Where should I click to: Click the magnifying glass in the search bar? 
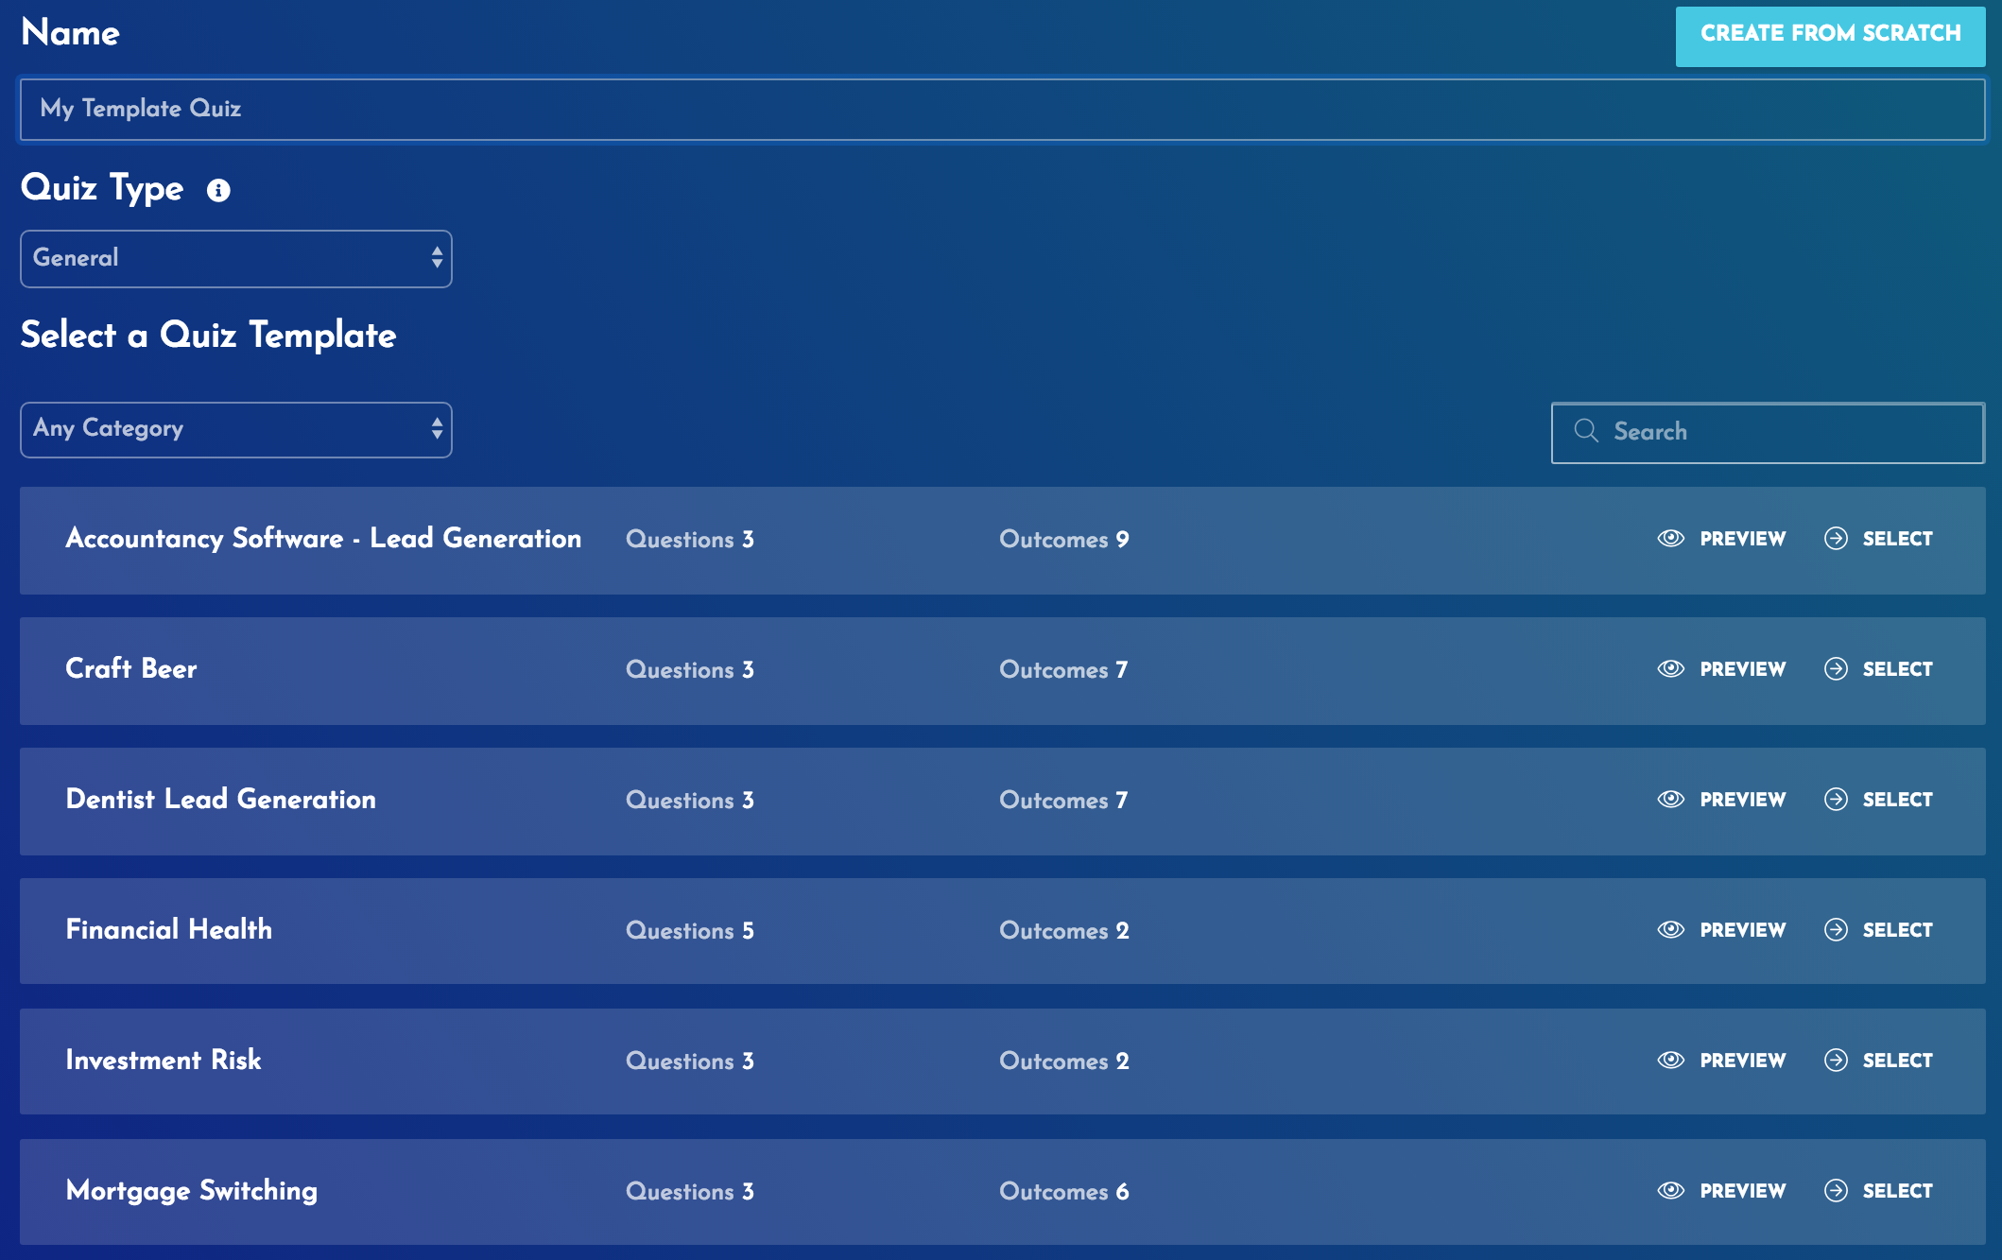(1587, 431)
